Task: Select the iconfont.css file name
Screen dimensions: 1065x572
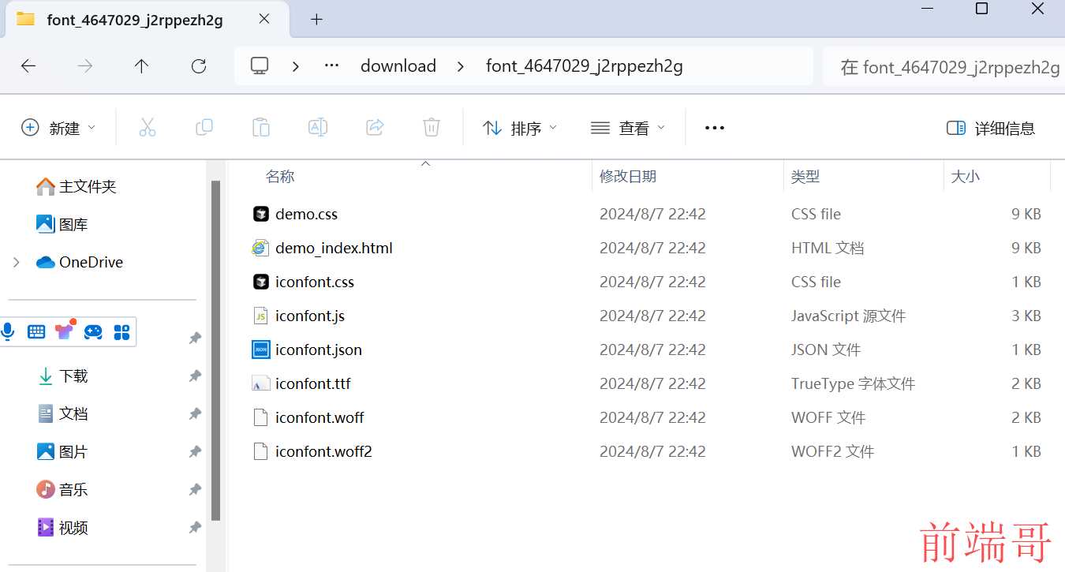Action: click(315, 282)
